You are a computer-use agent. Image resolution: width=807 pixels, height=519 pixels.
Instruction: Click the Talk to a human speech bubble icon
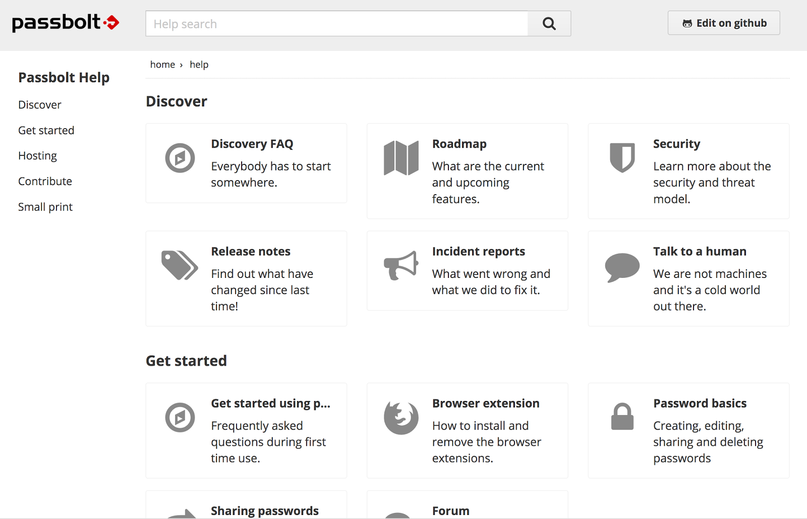pos(622,267)
